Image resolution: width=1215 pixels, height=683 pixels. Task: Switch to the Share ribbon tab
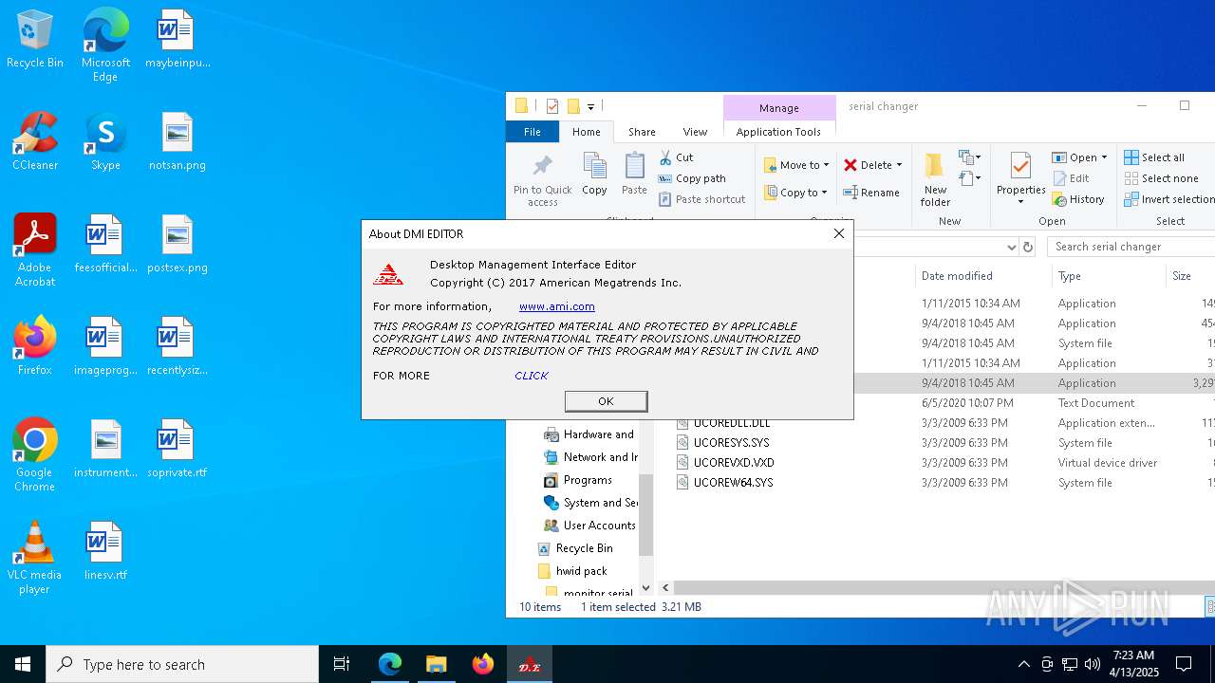642,132
